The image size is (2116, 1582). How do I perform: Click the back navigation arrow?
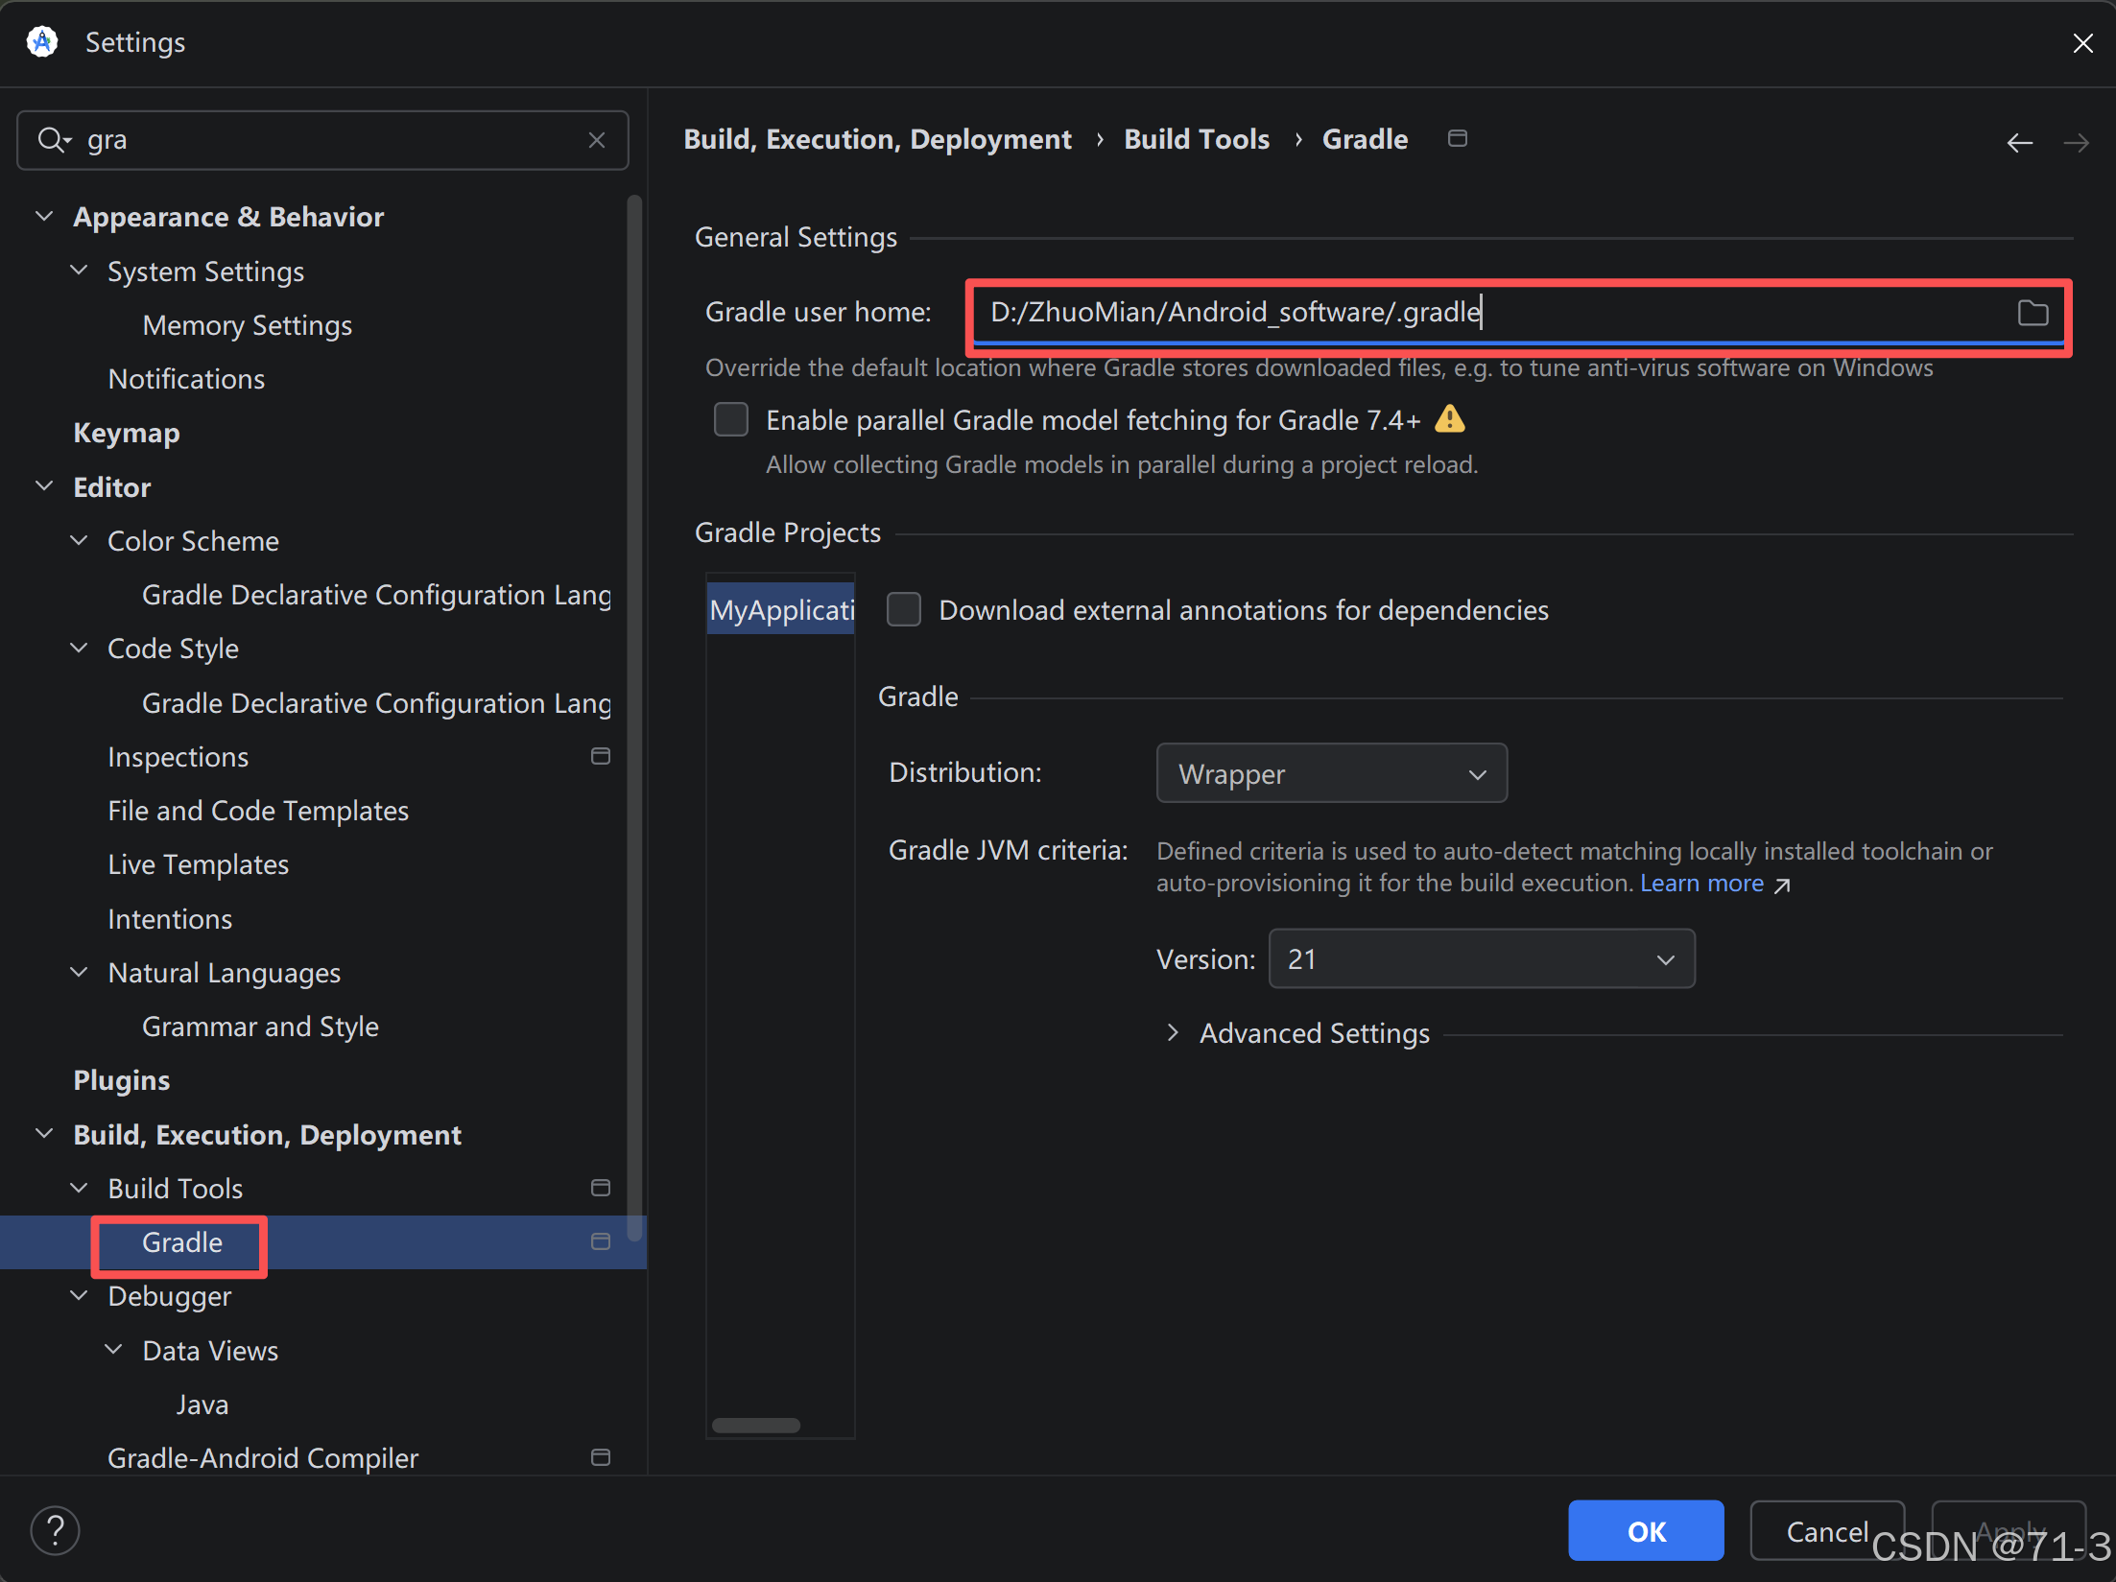coord(2019,143)
